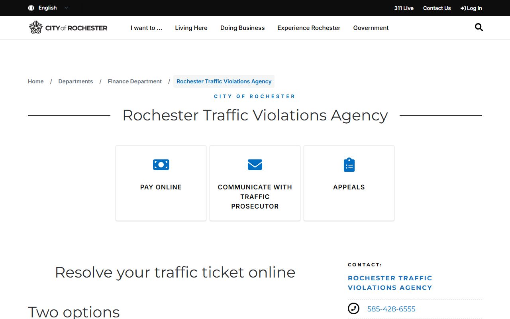Call phone number 585-428-6555

coord(391,309)
